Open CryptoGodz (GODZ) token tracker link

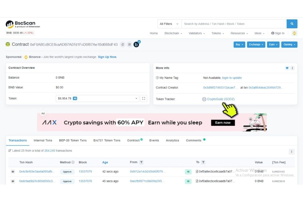tap(221, 99)
